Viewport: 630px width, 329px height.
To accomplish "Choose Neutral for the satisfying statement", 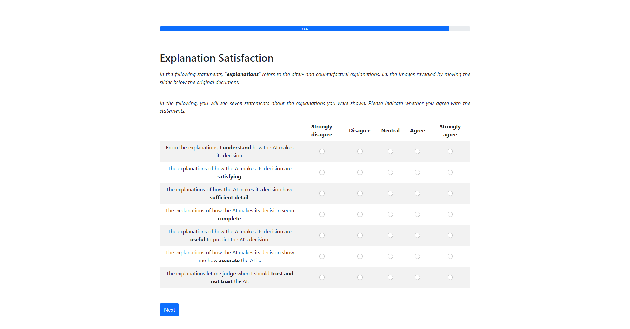I will click(x=390, y=172).
